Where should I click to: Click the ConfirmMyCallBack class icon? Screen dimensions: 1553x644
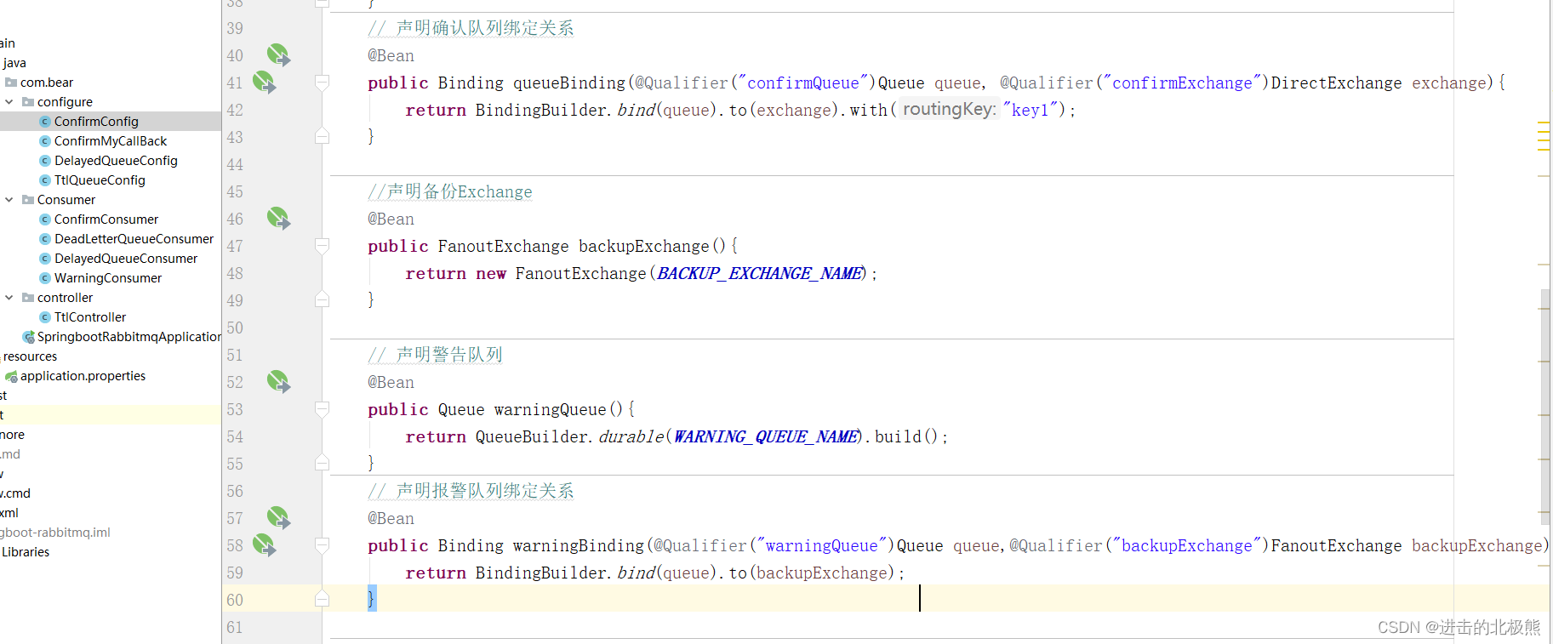click(45, 141)
